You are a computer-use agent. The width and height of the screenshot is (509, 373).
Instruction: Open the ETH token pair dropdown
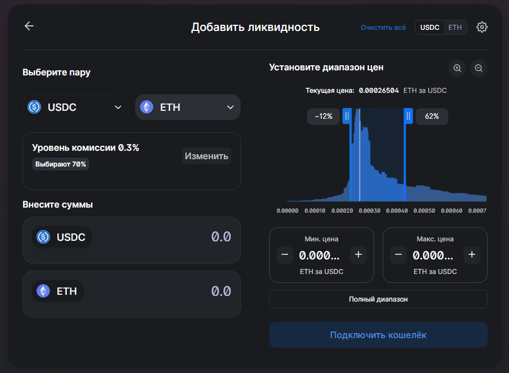[188, 107]
